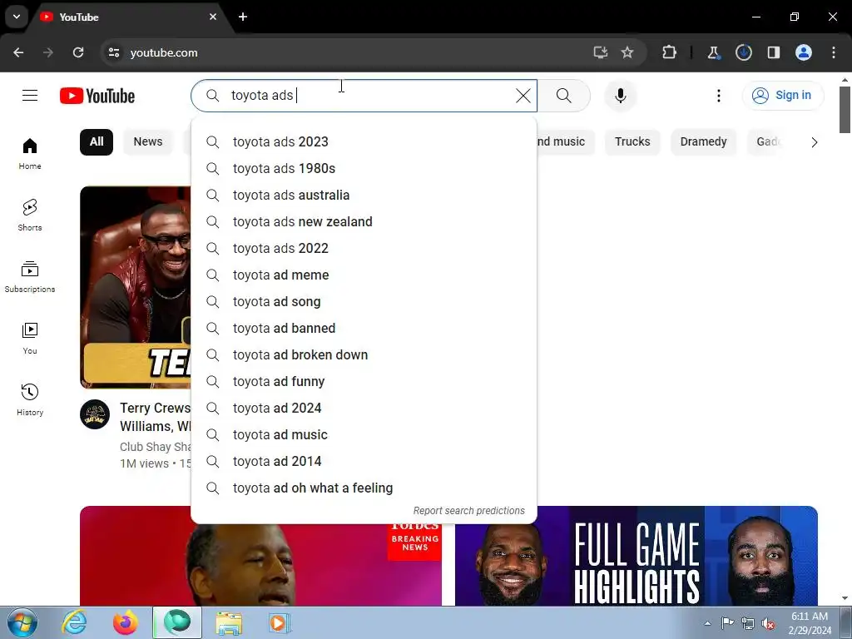This screenshot has height=639, width=852.
Task: Click the YouTube logo
Action: point(97,96)
